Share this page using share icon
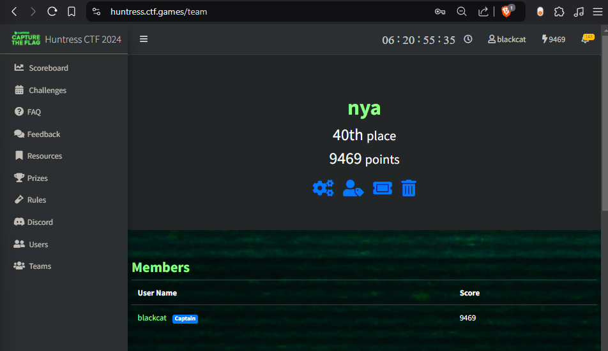 pyautogui.click(x=483, y=11)
